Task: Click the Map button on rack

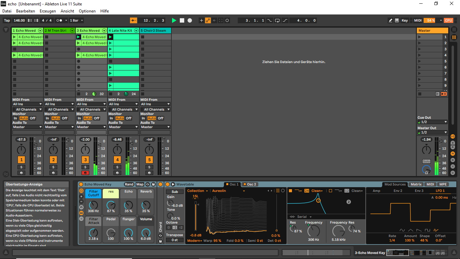Action: tap(140, 184)
